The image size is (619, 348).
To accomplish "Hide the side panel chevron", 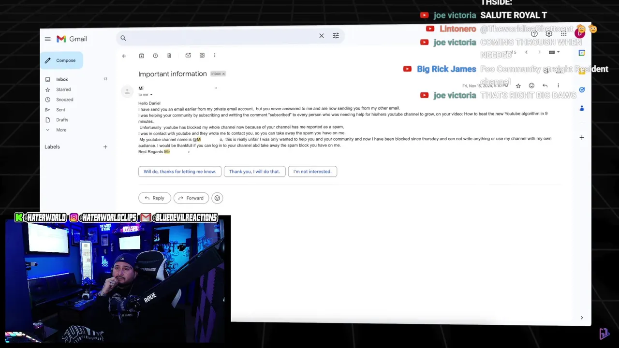I will tap(582, 318).
